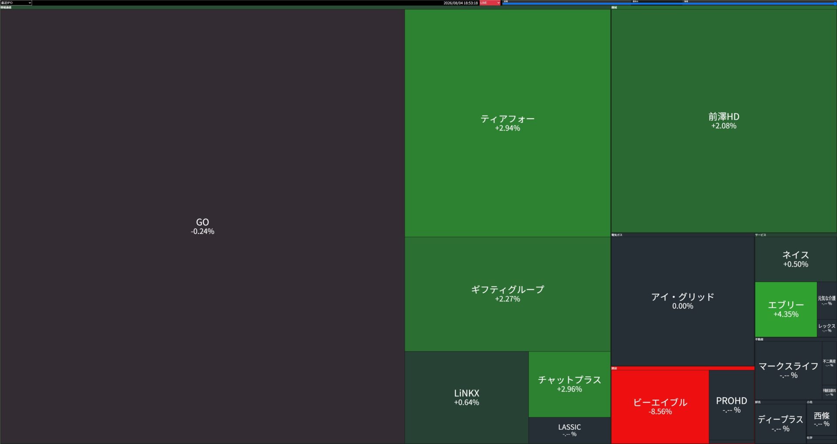Image resolution: width=837 pixels, height=444 pixels.
Task: Click the 情報通信 sector header
Action: [x=305, y=7]
